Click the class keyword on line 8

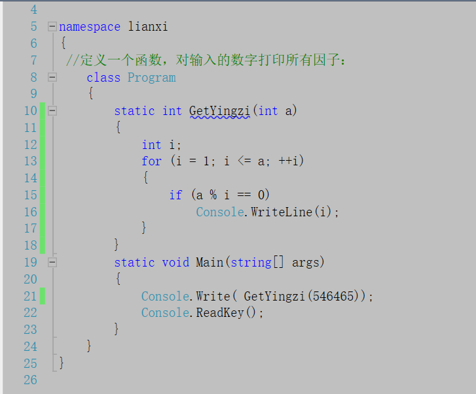tap(103, 78)
